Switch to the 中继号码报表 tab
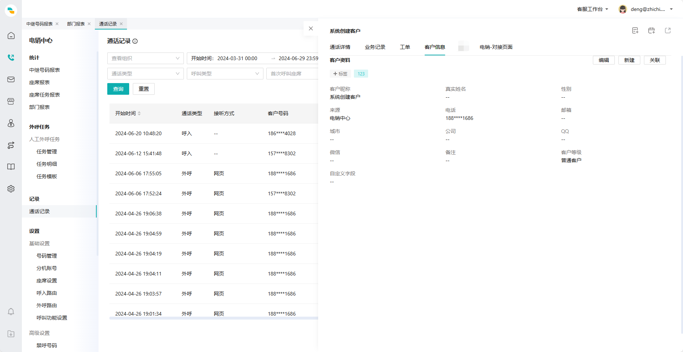 (x=39, y=24)
